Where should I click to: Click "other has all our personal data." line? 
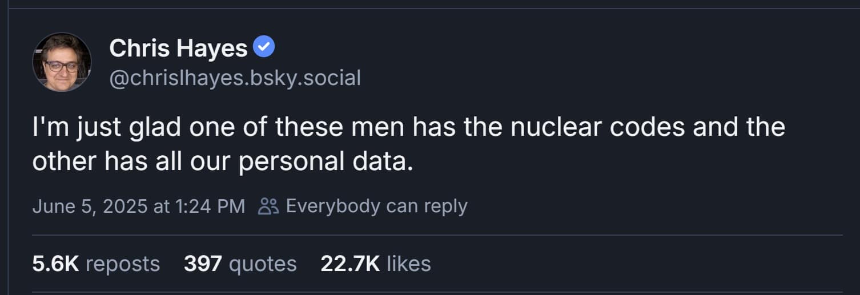pyautogui.click(x=222, y=161)
